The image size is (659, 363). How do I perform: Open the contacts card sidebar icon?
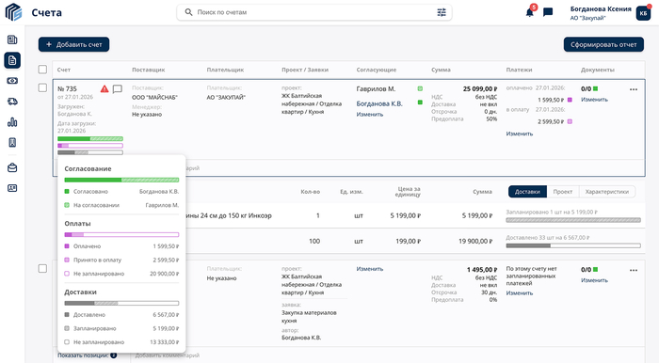[x=12, y=188]
